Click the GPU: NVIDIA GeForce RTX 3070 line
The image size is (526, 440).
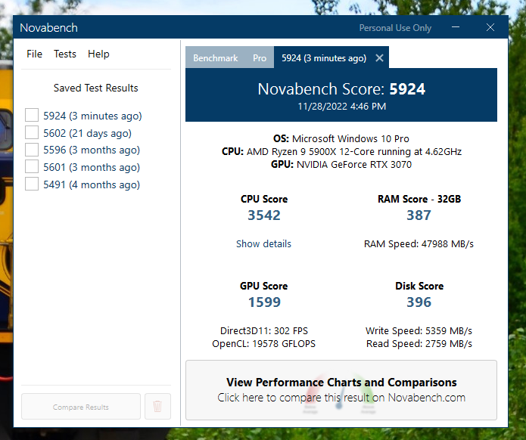[341, 165]
